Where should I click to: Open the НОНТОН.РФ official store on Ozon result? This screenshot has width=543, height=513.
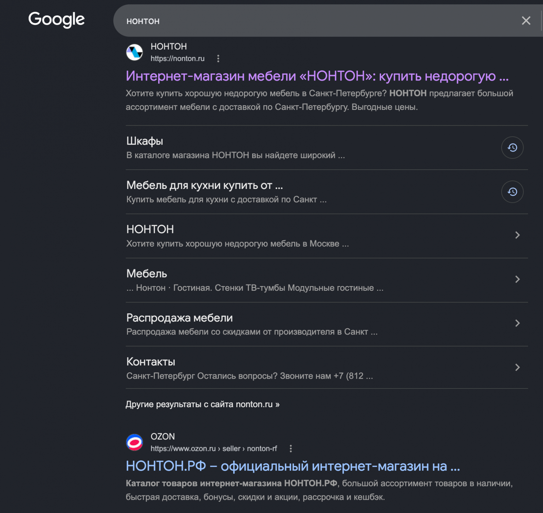click(293, 466)
